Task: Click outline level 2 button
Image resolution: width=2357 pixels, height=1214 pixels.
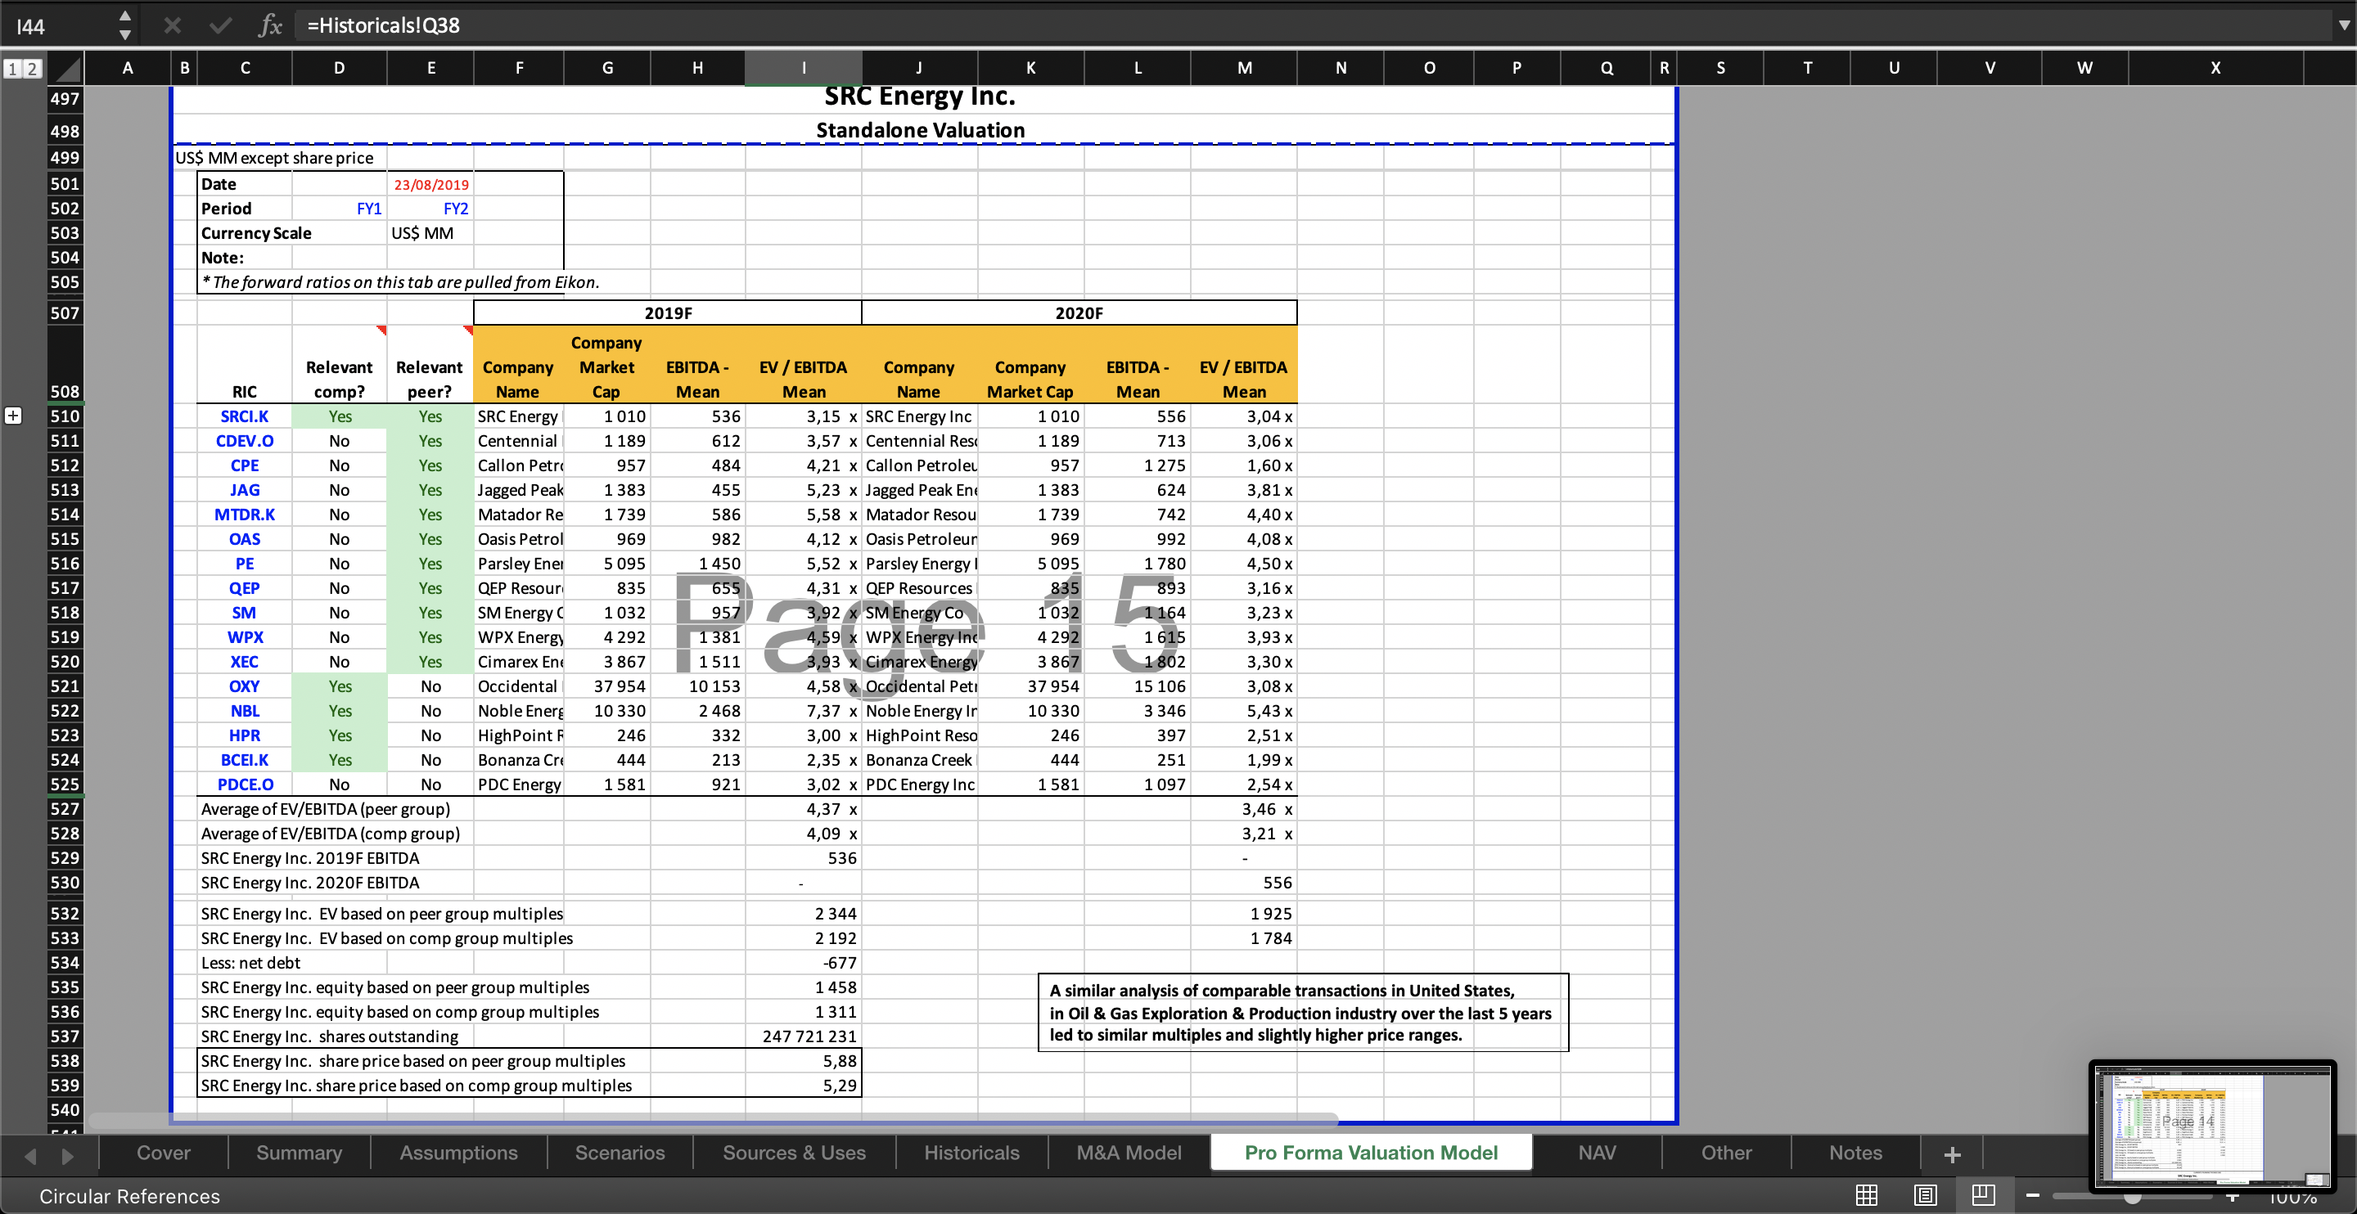Action: point(31,69)
